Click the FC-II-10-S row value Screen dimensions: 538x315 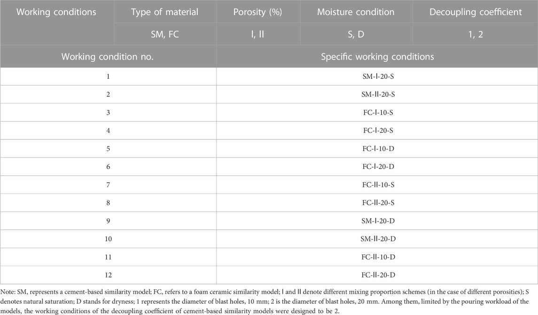tap(378, 185)
